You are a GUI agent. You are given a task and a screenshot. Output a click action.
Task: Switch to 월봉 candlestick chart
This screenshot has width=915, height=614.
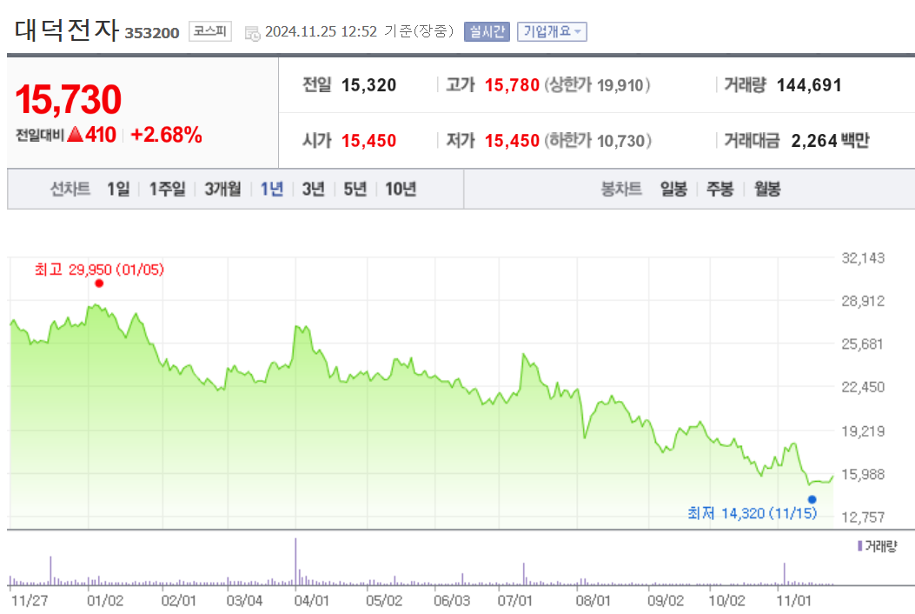click(x=766, y=189)
